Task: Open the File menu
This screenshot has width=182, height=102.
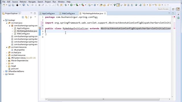Action: pyautogui.click(x=4, y=2)
